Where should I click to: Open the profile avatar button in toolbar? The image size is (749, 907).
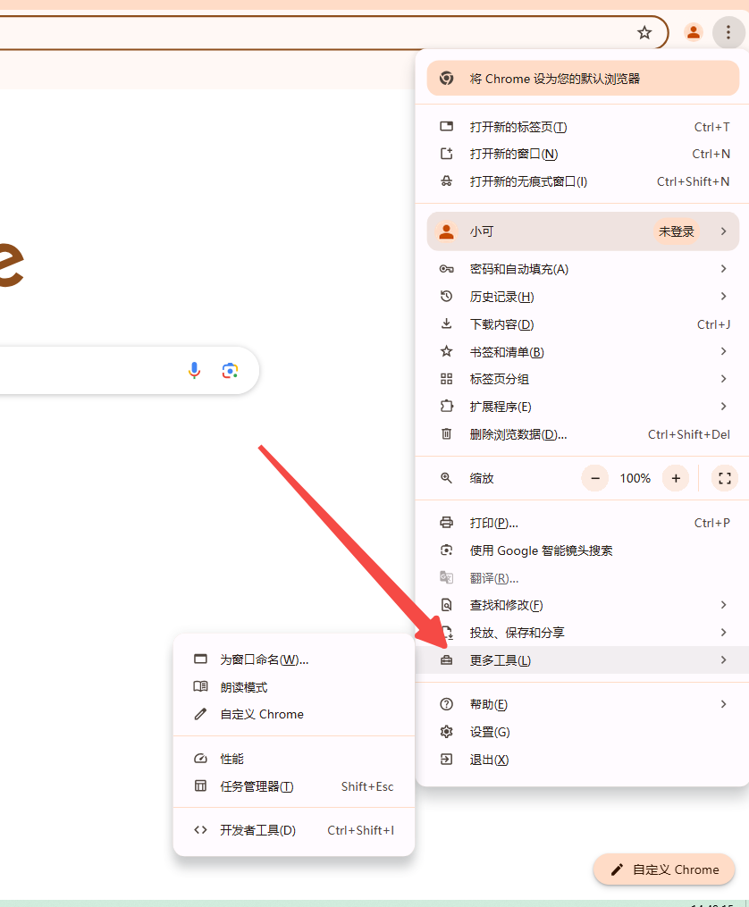[x=693, y=32]
